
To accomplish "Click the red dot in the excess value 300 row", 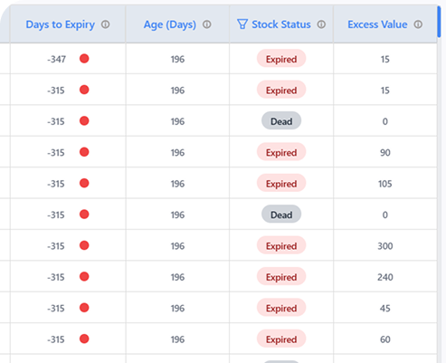I will (x=84, y=245).
